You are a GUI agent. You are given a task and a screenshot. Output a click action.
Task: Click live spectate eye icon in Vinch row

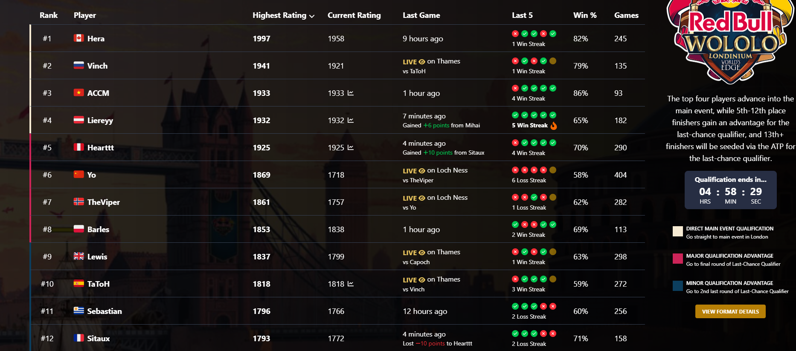tap(422, 62)
